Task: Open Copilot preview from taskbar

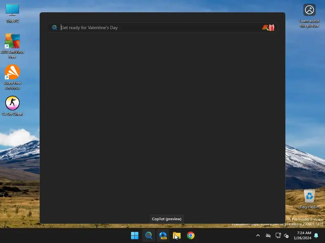Action: pyautogui.click(x=163, y=235)
